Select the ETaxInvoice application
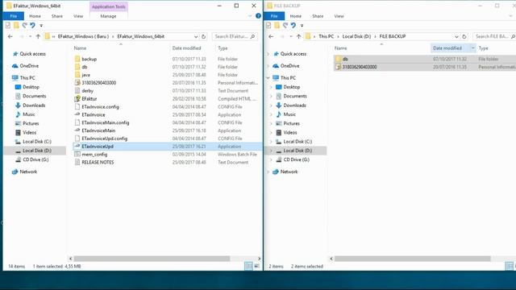 [x=94, y=114]
